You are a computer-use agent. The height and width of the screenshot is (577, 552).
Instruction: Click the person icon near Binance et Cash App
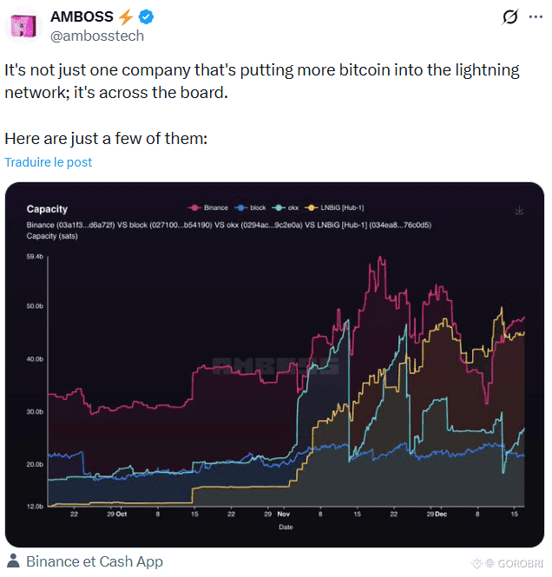(13, 561)
